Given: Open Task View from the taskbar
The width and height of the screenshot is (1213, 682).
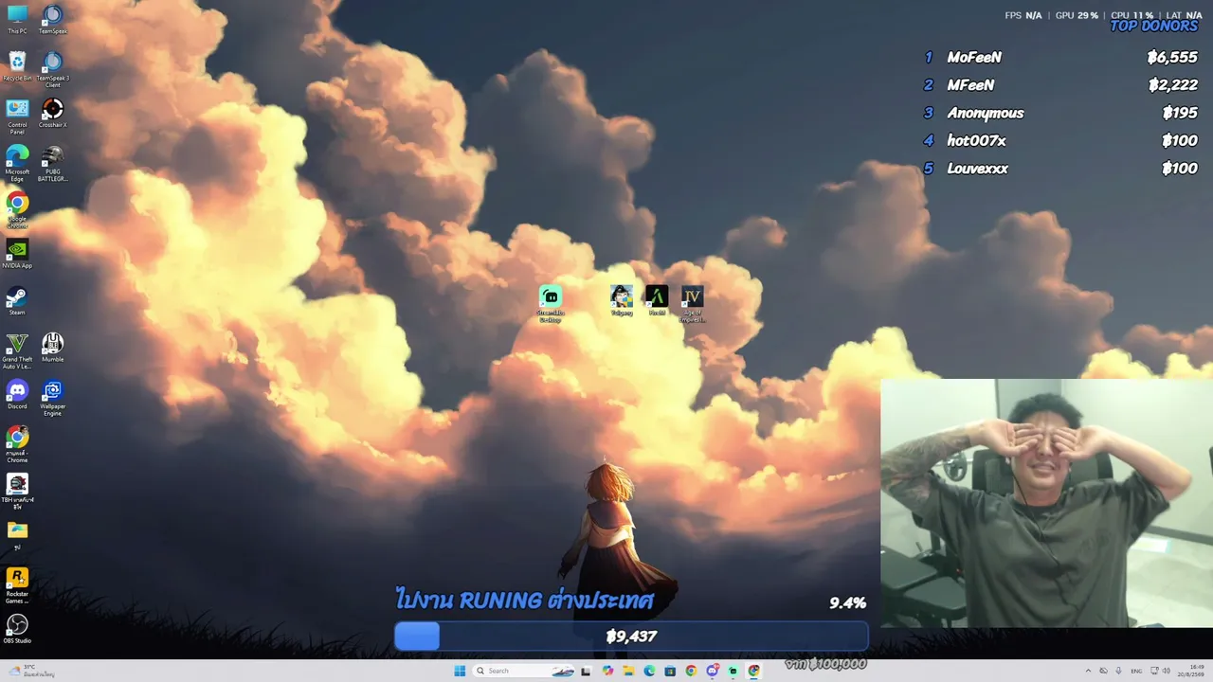Looking at the screenshot, I should pyautogui.click(x=586, y=671).
